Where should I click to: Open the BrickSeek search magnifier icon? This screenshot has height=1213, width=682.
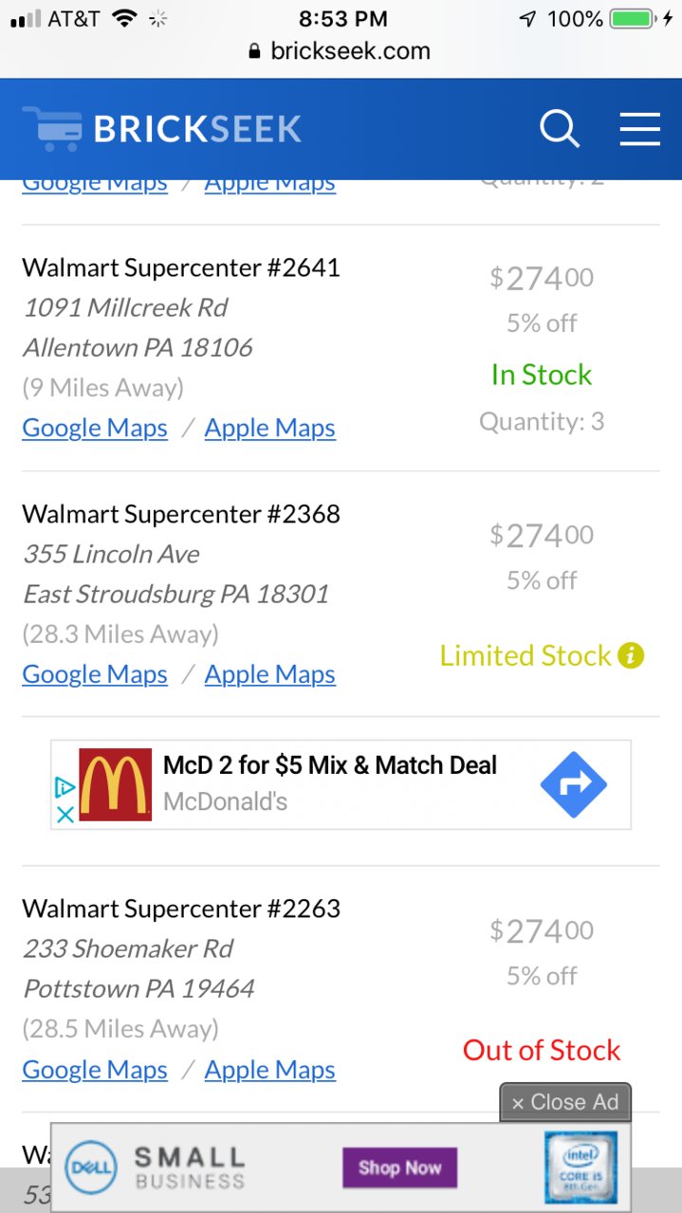pyautogui.click(x=560, y=128)
